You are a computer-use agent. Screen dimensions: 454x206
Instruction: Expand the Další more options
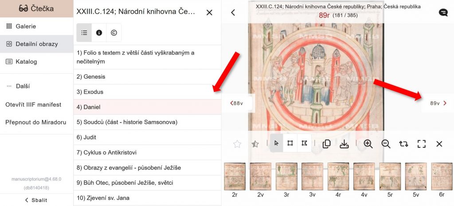18,86
